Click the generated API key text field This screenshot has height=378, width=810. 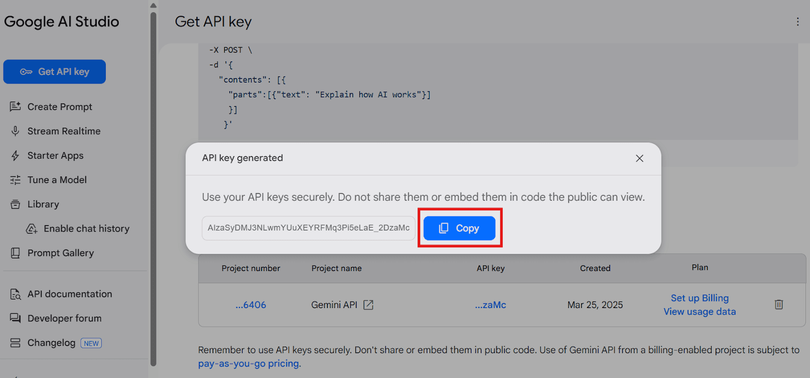coord(308,228)
